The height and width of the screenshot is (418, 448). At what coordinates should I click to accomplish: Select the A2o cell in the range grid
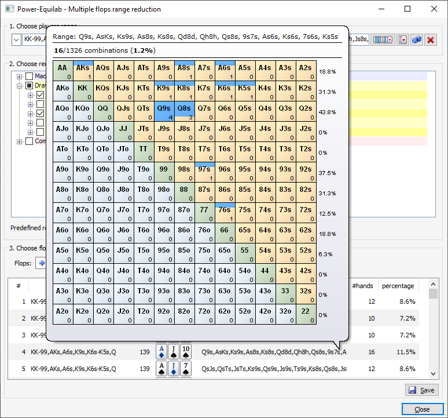pos(63,314)
